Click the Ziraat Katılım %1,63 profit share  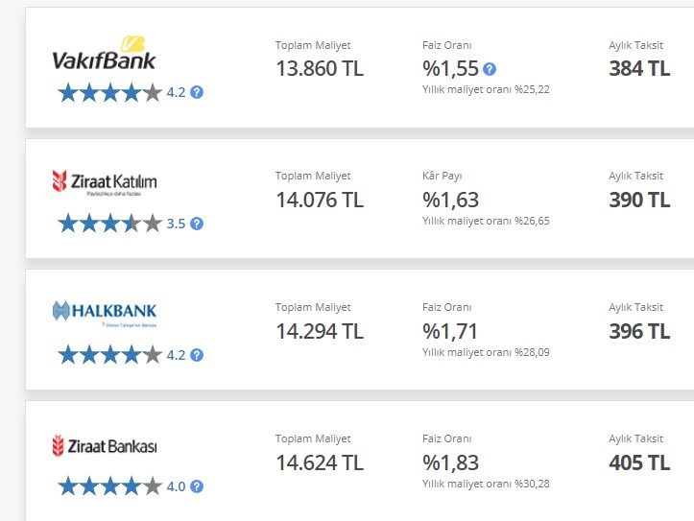click(450, 200)
